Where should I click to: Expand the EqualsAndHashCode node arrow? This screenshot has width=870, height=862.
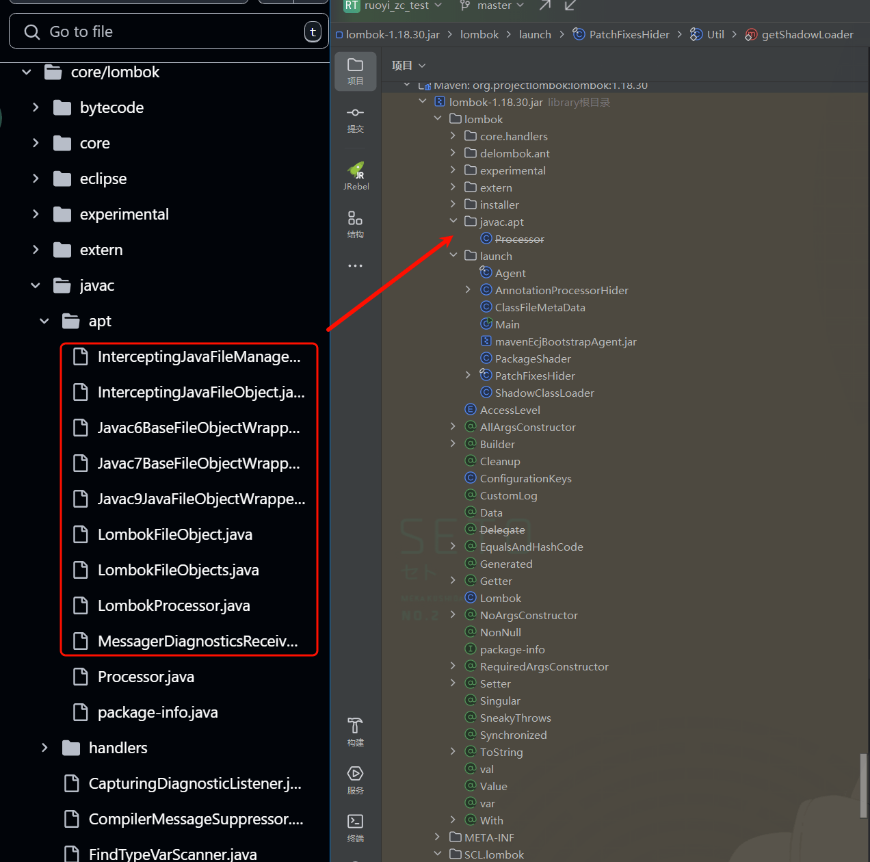click(x=453, y=546)
